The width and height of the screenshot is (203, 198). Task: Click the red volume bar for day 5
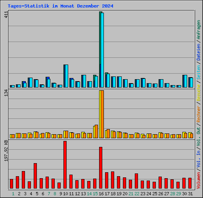(35, 176)
